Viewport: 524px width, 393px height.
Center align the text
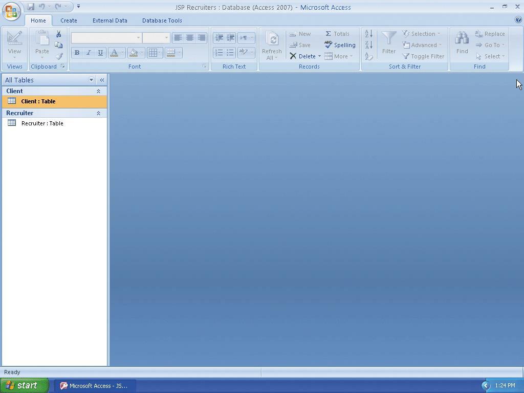coord(189,38)
